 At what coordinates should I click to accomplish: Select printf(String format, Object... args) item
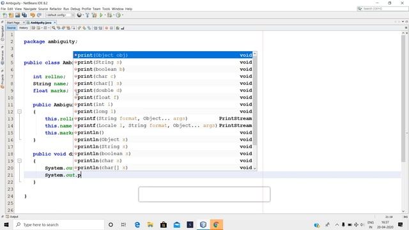click(164, 118)
